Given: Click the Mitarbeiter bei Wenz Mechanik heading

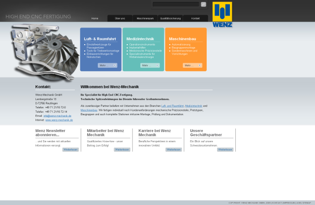Looking at the screenshot, I should click(x=105, y=133).
